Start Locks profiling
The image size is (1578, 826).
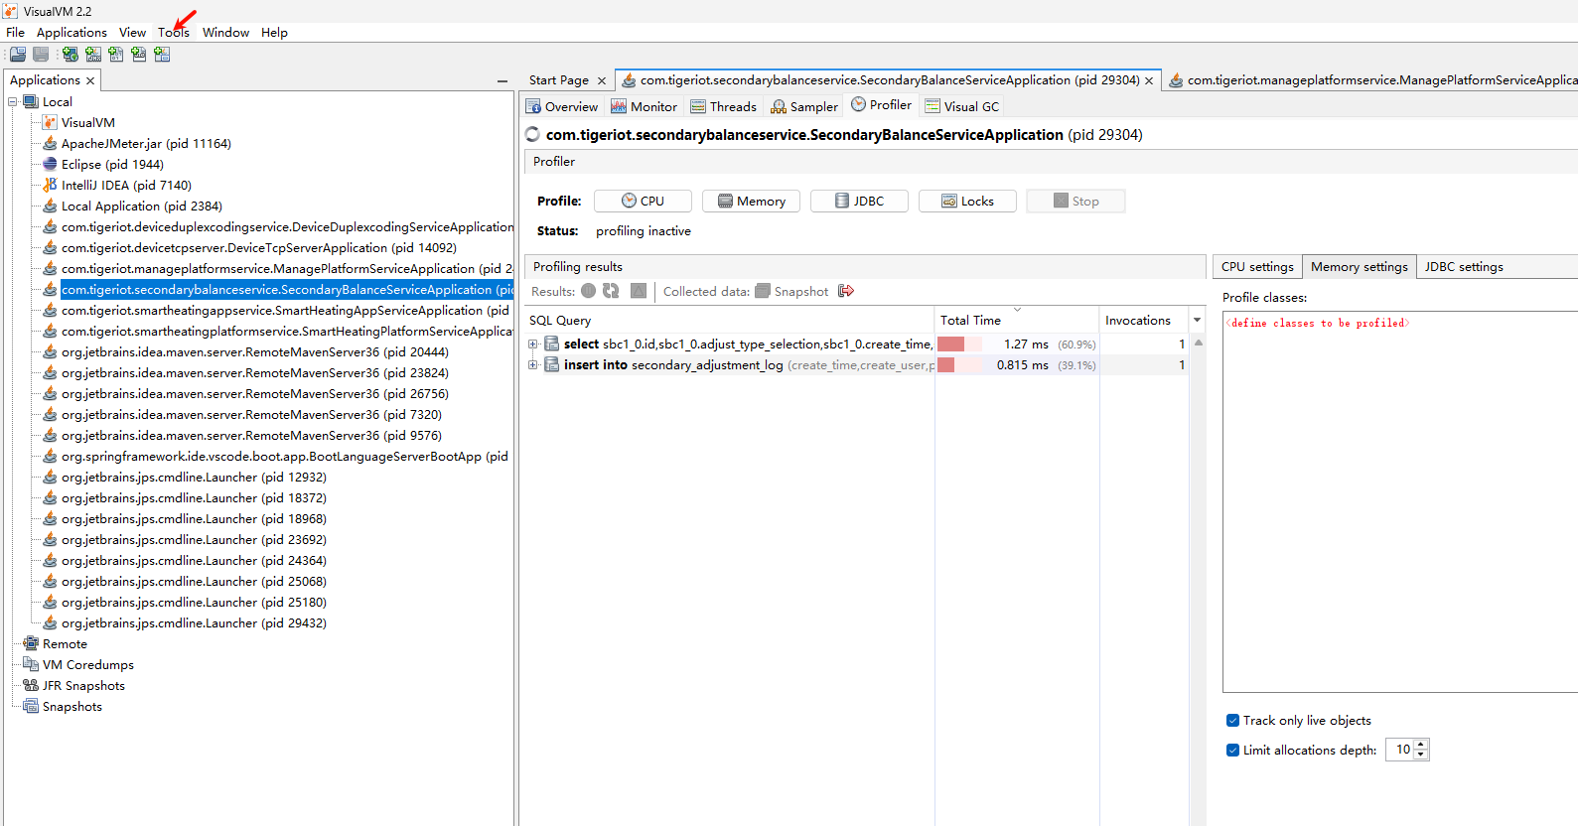967,201
